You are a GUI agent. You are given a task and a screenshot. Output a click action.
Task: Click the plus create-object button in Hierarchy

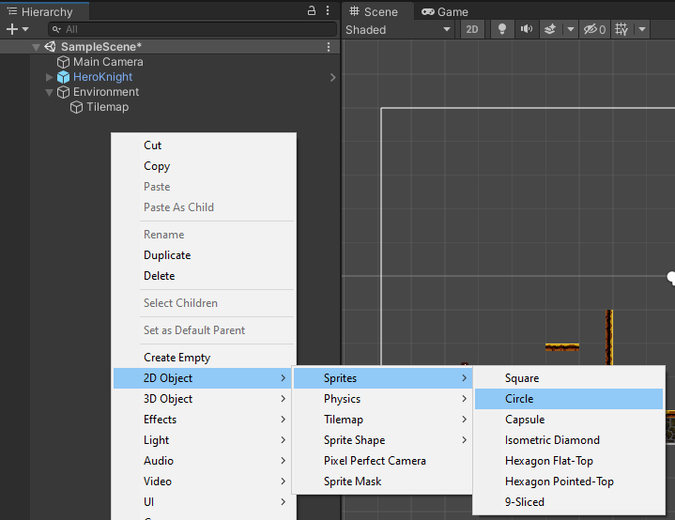(x=12, y=29)
